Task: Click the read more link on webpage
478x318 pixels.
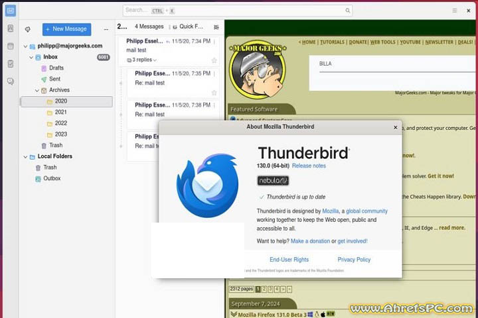Action: (x=452, y=228)
